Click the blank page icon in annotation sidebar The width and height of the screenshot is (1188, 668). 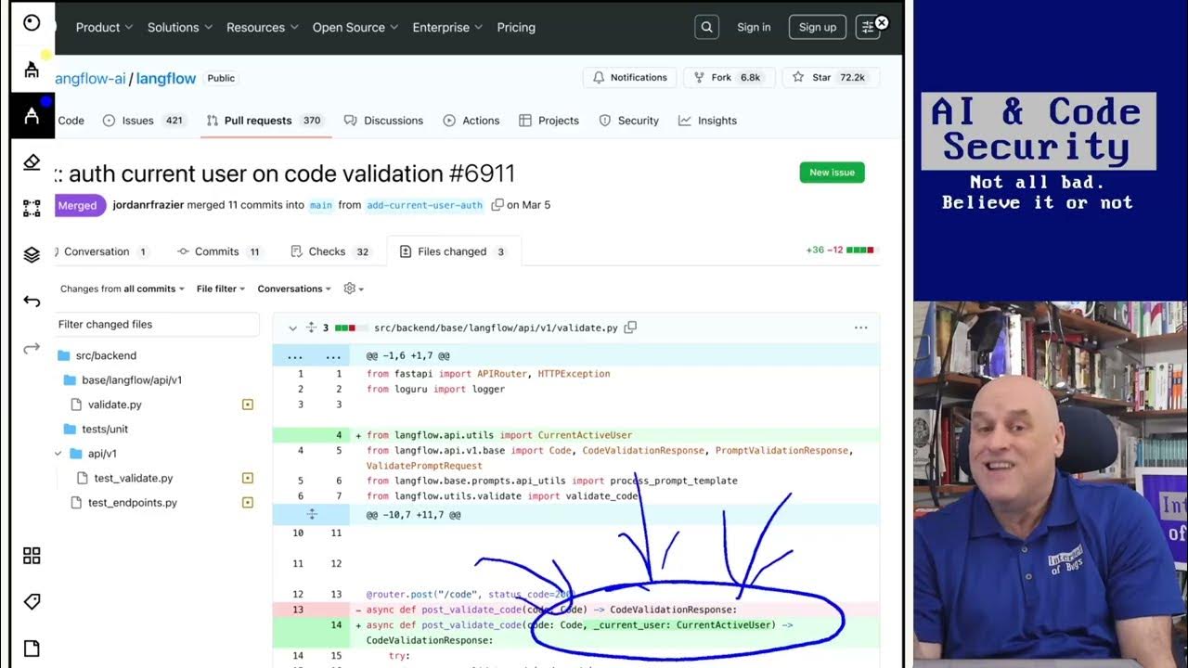coord(32,649)
